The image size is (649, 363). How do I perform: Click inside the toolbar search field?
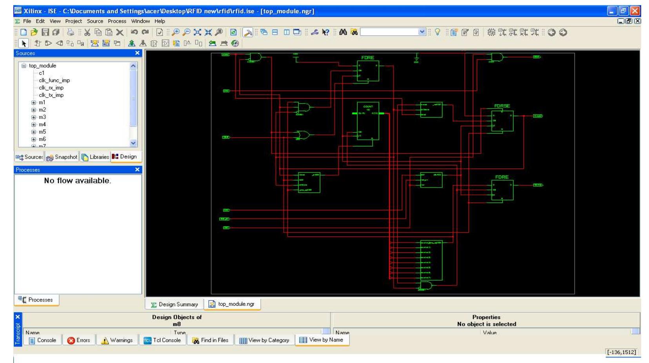point(389,32)
